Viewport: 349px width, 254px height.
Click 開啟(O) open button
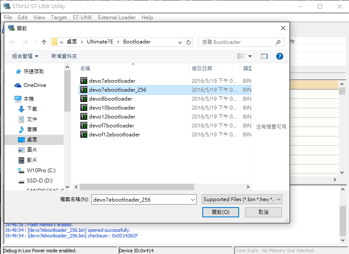pos(221,212)
